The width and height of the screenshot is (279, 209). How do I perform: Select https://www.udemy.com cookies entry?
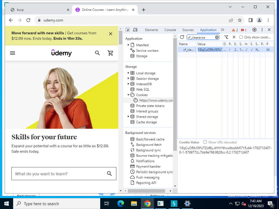[153, 100]
